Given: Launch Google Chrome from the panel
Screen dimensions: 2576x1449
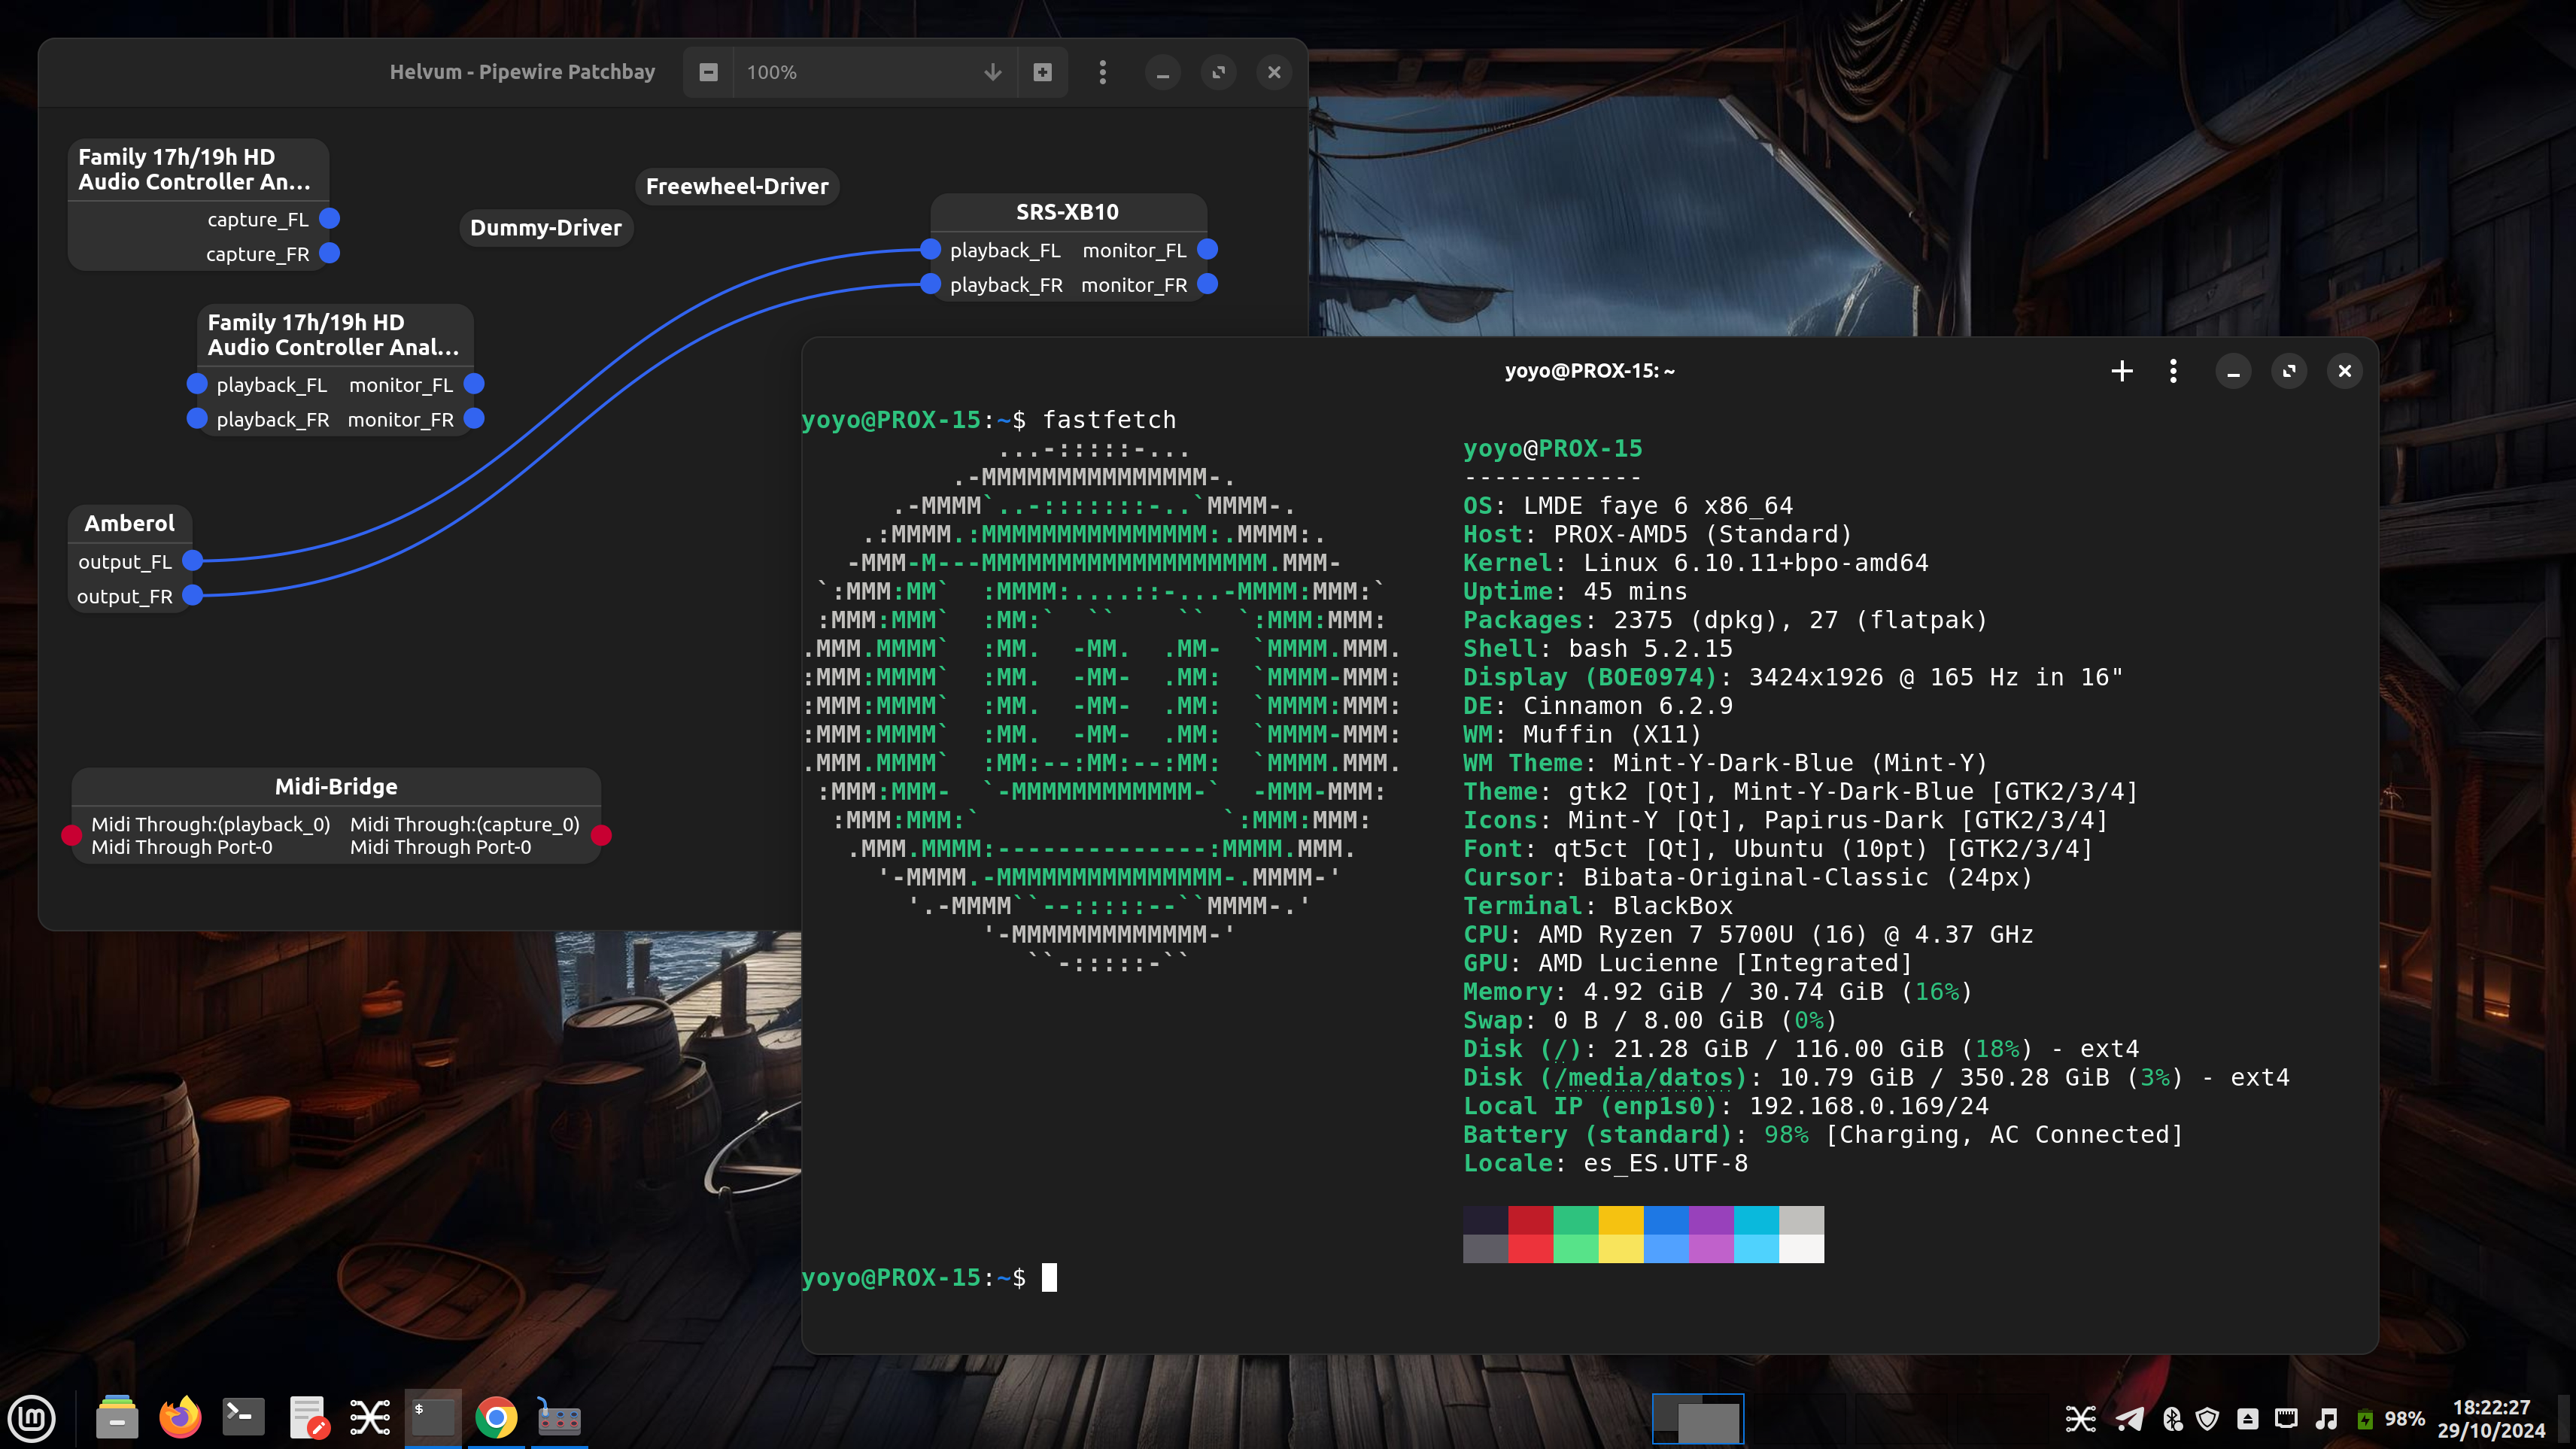Looking at the screenshot, I should pos(496,1417).
